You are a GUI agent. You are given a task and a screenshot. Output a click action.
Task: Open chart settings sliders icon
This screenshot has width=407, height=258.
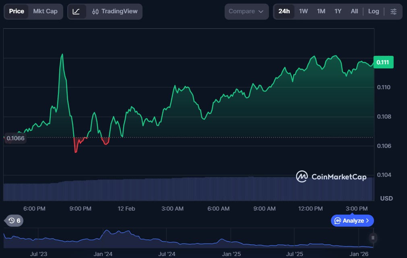pyautogui.click(x=393, y=12)
